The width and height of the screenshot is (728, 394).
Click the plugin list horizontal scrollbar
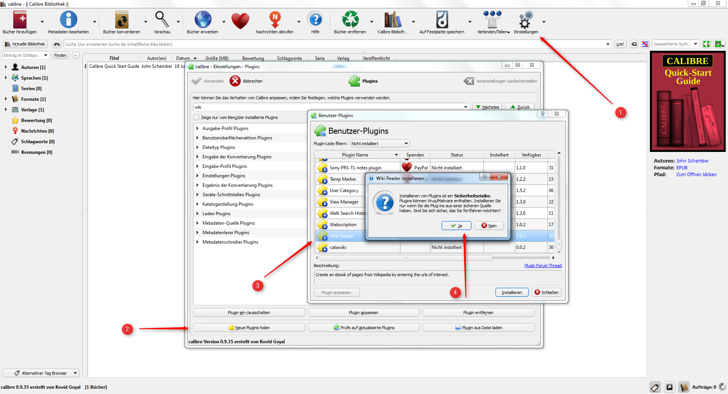pyautogui.click(x=406, y=258)
